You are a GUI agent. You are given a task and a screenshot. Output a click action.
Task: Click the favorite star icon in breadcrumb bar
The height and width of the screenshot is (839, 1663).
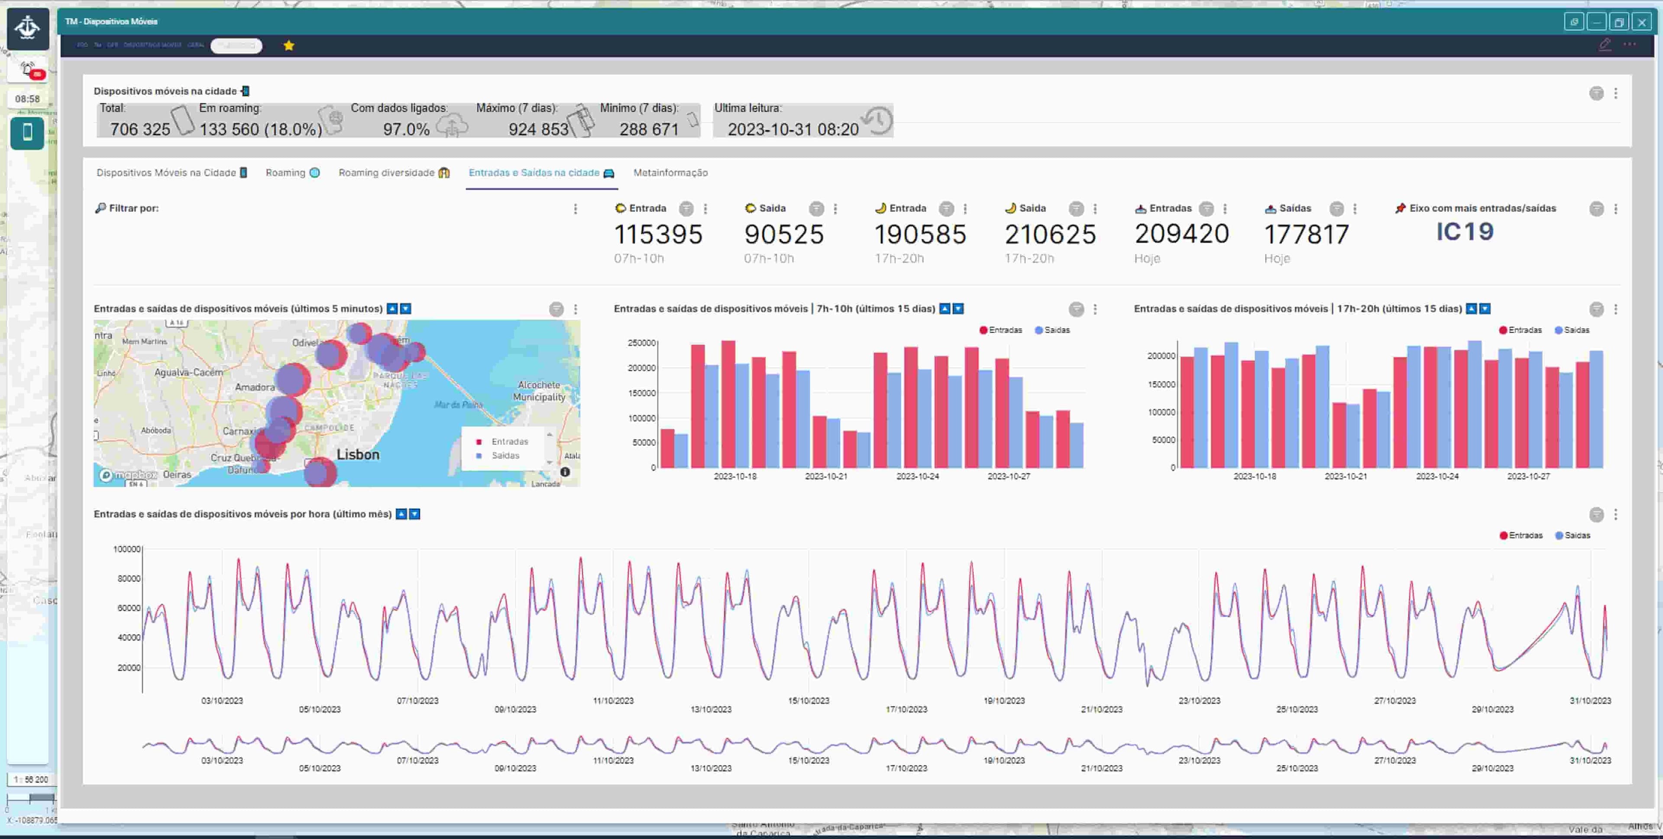(288, 45)
